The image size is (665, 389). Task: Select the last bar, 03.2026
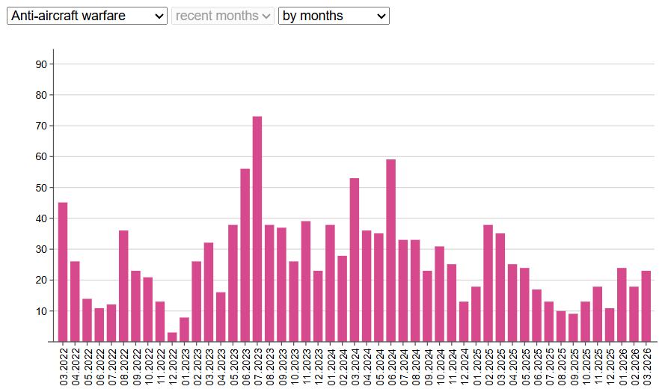click(646, 306)
